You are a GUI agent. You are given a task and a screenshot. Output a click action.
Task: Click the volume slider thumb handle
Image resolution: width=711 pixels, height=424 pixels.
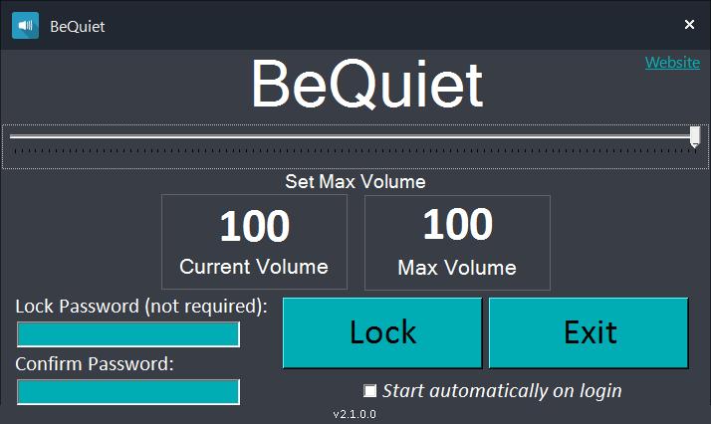(x=694, y=136)
